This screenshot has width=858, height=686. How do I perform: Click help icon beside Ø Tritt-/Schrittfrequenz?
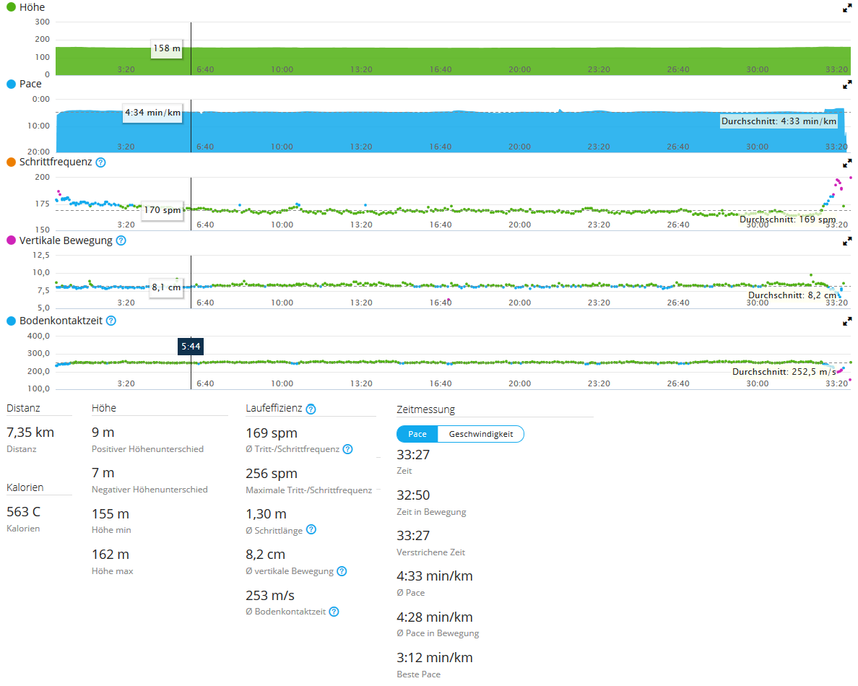click(347, 449)
